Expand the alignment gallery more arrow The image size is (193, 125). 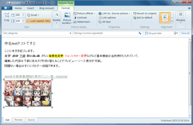(172, 21)
